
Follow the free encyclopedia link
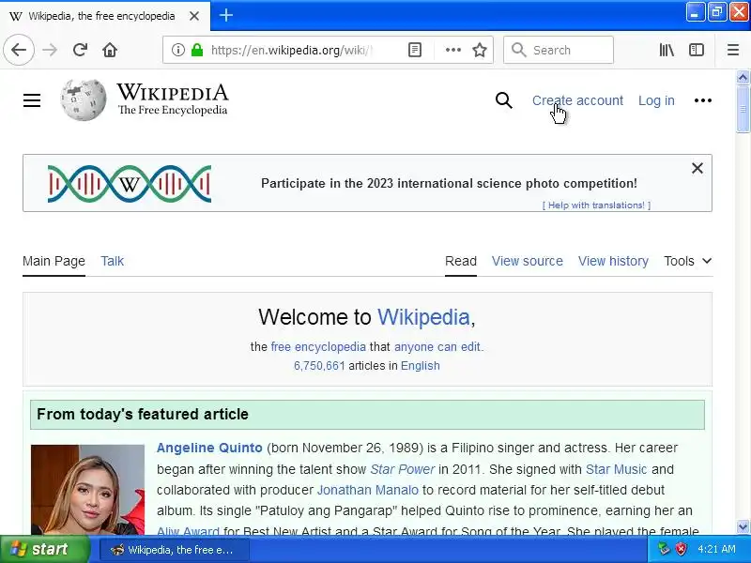318,346
